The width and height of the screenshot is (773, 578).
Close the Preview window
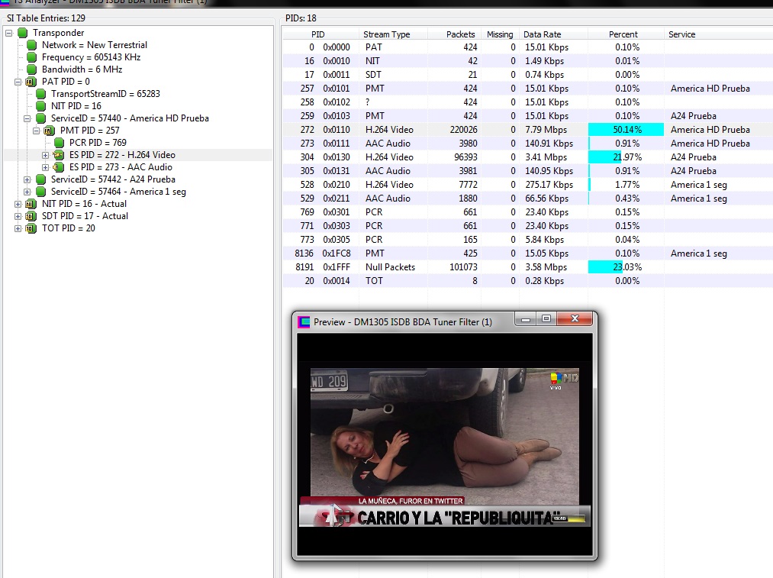(575, 319)
